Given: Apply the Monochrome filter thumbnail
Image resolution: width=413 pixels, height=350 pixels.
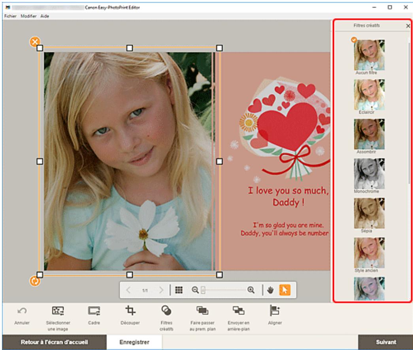Looking at the screenshot, I should click(x=369, y=174).
